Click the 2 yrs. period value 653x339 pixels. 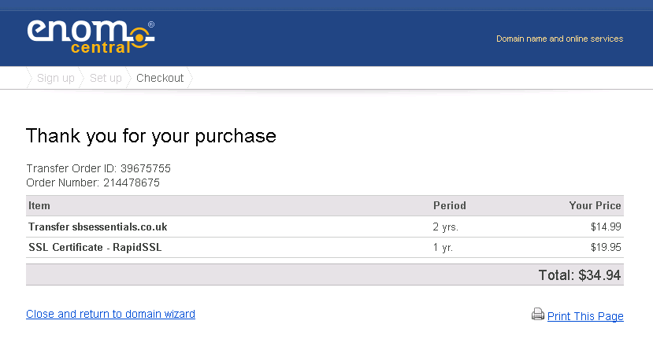point(445,227)
